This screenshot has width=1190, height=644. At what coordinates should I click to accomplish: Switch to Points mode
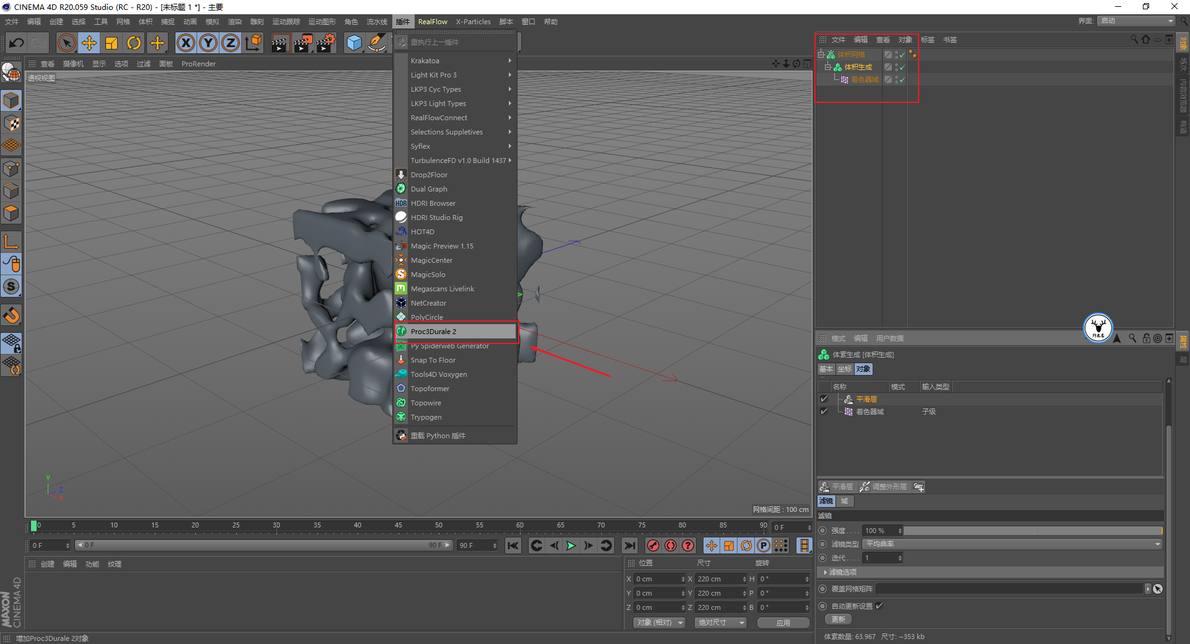point(11,168)
